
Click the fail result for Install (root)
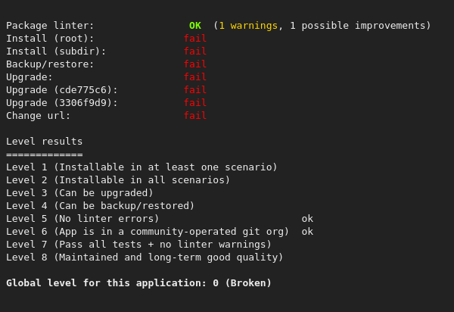pos(194,39)
